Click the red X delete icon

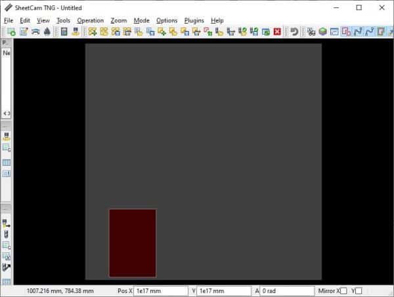click(277, 31)
